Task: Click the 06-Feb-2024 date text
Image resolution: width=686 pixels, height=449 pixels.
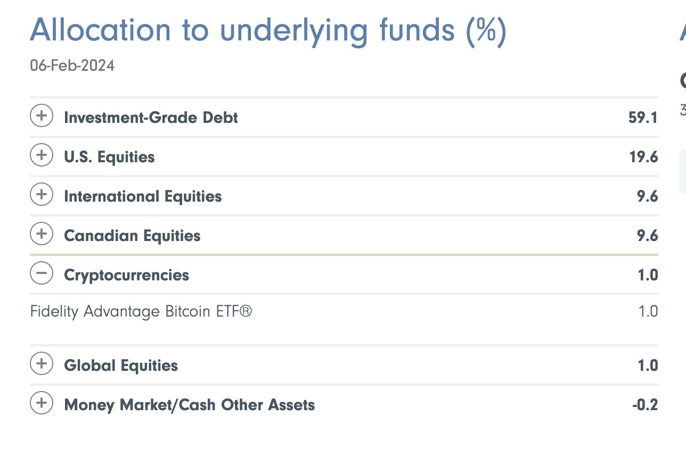Action: (x=72, y=66)
